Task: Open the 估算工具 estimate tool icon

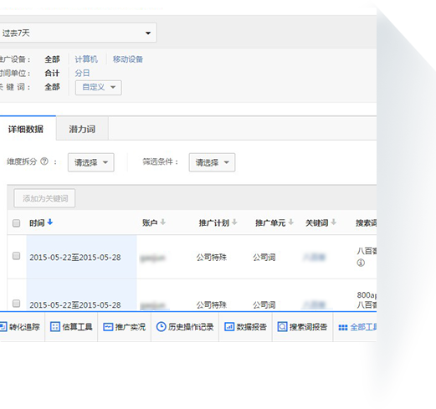Action: [55, 326]
